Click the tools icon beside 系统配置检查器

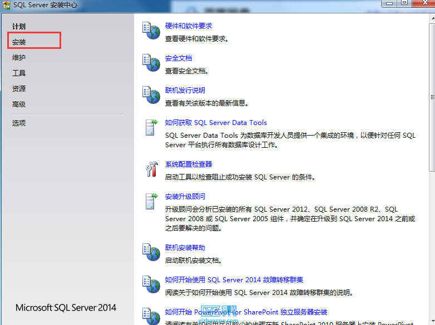(x=152, y=169)
